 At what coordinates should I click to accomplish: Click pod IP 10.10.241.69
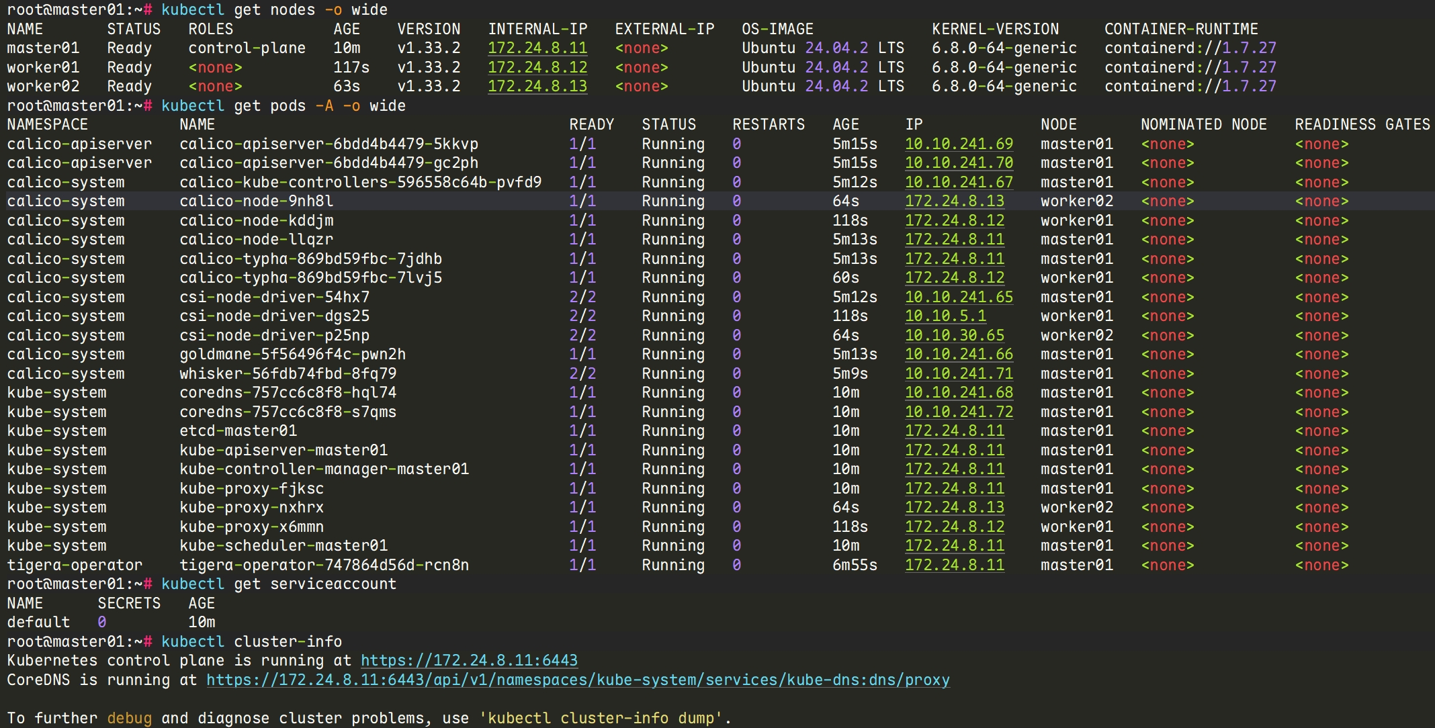[959, 144]
